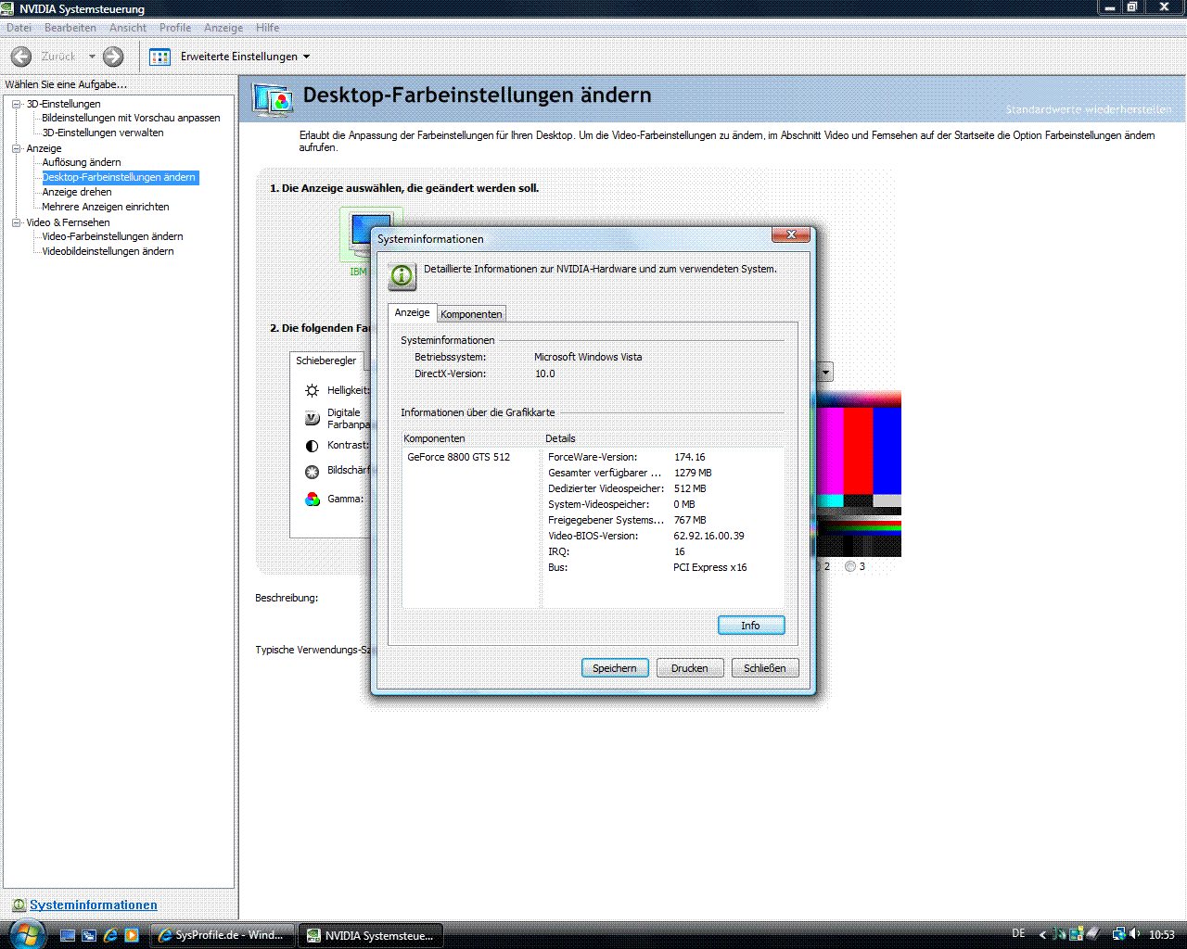Click the Helligkeit sun icon
Viewport: 1187px width, 949px height.
click(313, 390)
